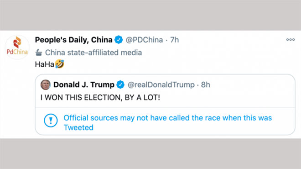This screenshot has height=169, width=301.
Task: Click People's Daily verified badge
Action: pos(119,40)
